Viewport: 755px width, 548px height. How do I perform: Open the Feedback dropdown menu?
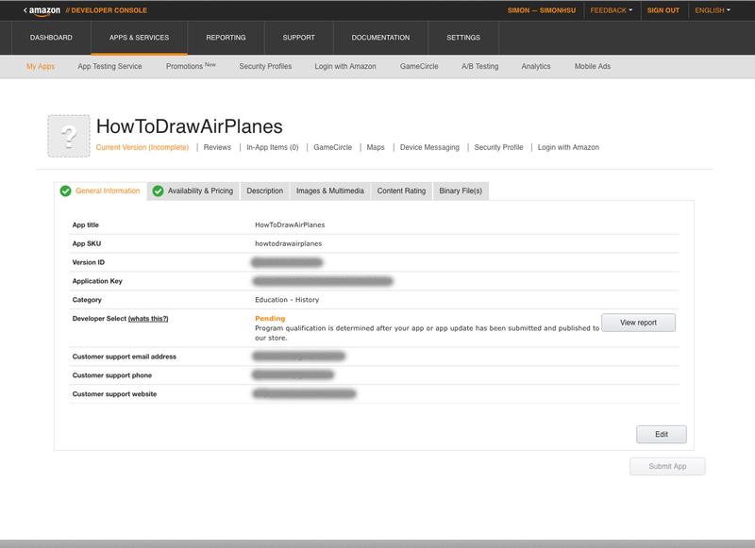pyautogui.click(x=611, y=10)
